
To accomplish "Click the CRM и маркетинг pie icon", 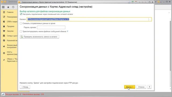I will tap(4, 22).
